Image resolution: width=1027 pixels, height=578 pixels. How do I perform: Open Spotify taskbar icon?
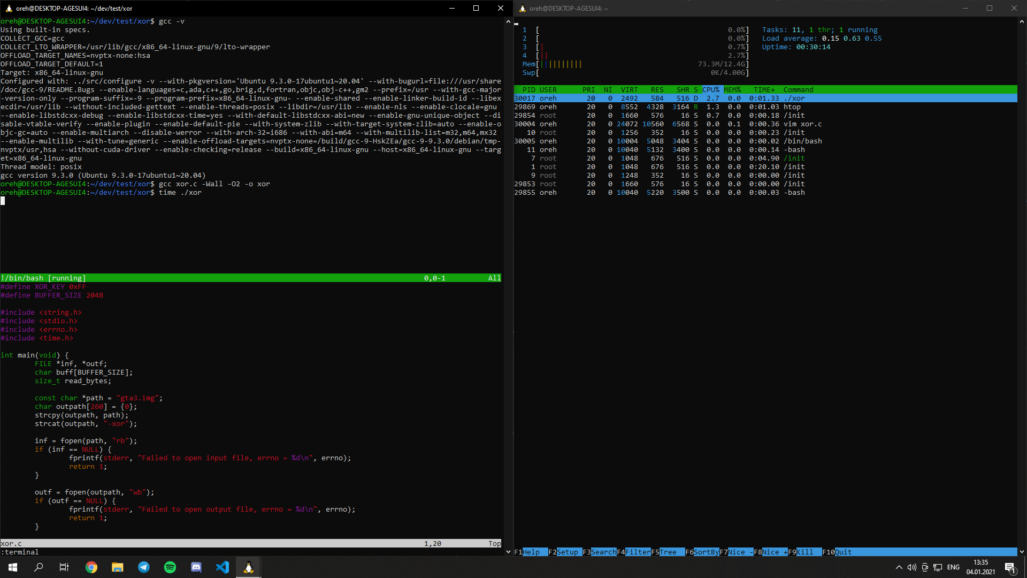point(170,567)
